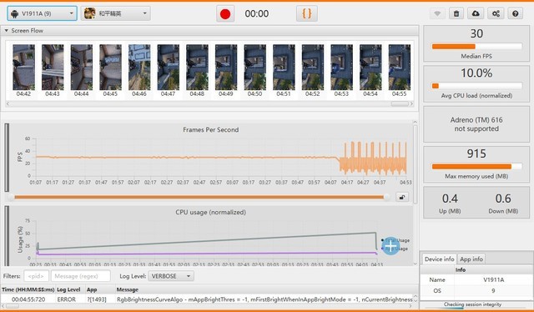Click the blue plus add-chart button

click(x=390, y=245)
